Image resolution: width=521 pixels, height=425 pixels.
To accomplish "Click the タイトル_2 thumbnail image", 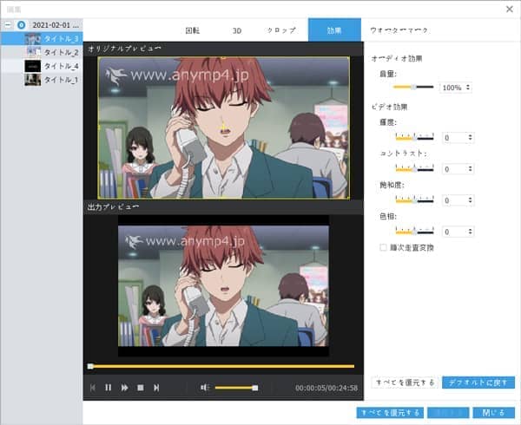I will pyautogui.click(x=33, y=52).
